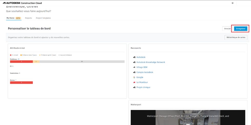Click the Matterport card title
251x125 pixels.
[136, 105]
